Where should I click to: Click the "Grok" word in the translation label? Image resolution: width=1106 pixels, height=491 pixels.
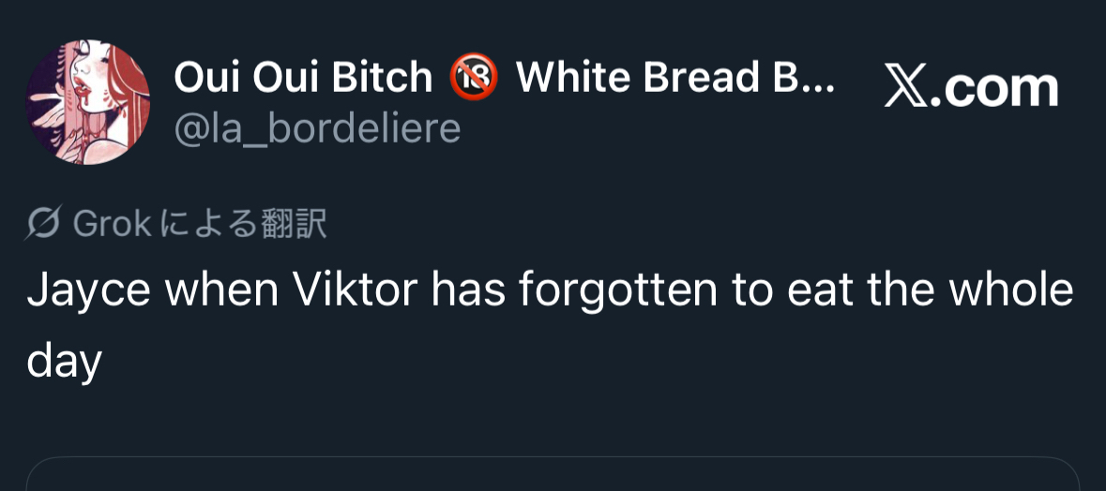point(113,224)
